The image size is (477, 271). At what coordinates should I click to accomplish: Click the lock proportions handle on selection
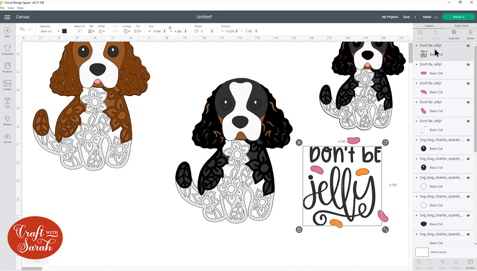tap(299, 230)
